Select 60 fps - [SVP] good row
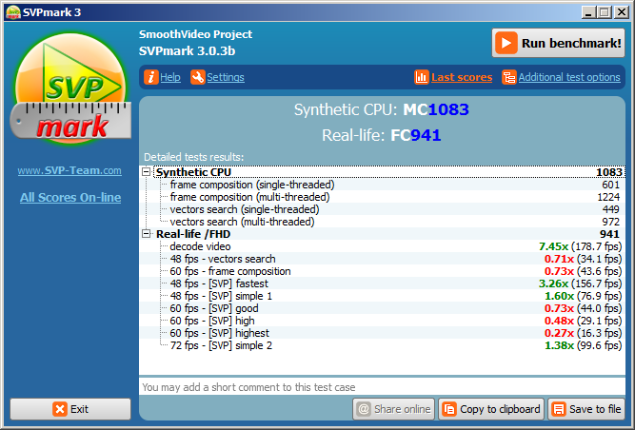Screen dimensions: 635x430 pos(382,308)
